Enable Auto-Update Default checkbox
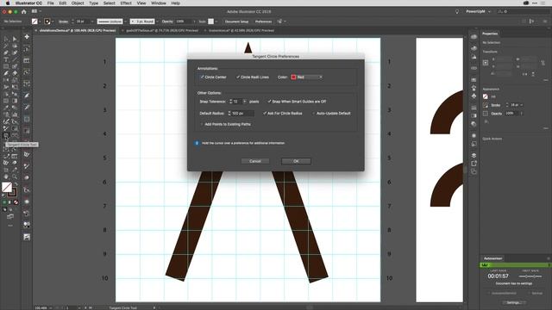552x310 pixels. (x=314, y=113)
